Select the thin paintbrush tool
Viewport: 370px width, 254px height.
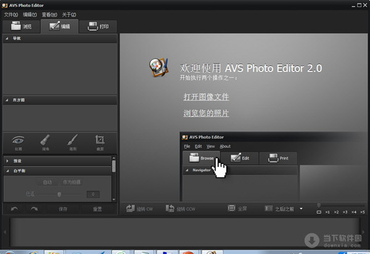coord(73,142)
